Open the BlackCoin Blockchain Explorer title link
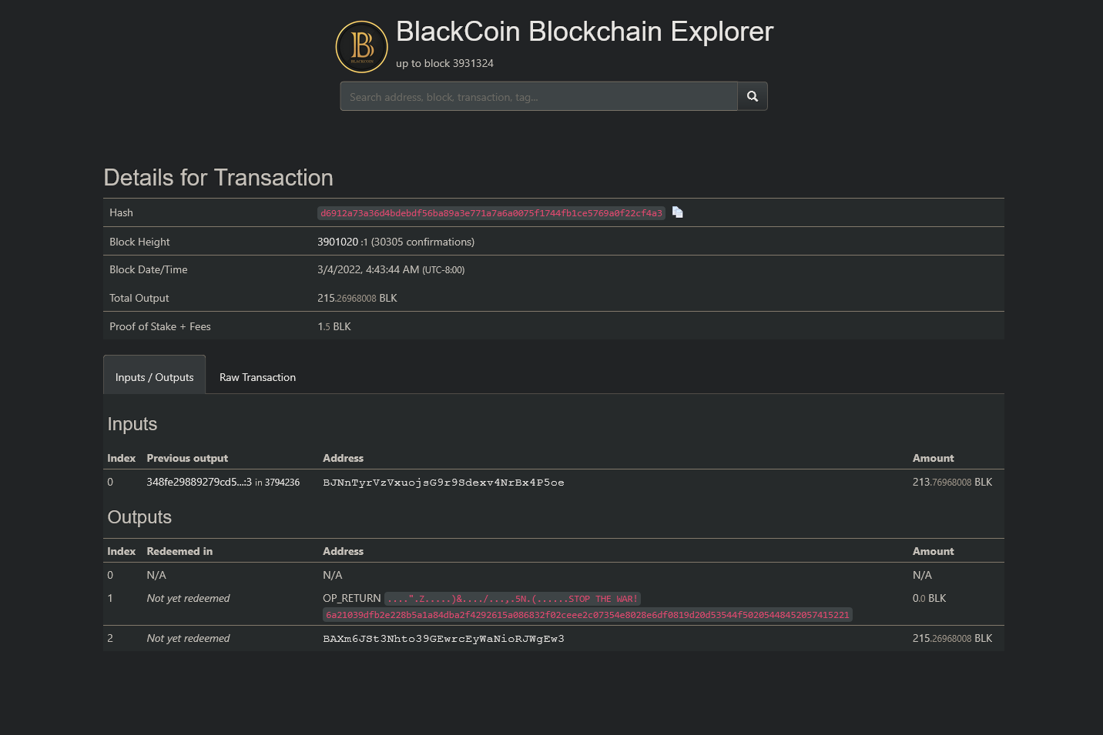Screen dimensions: 1103x735 coord(585,32)
